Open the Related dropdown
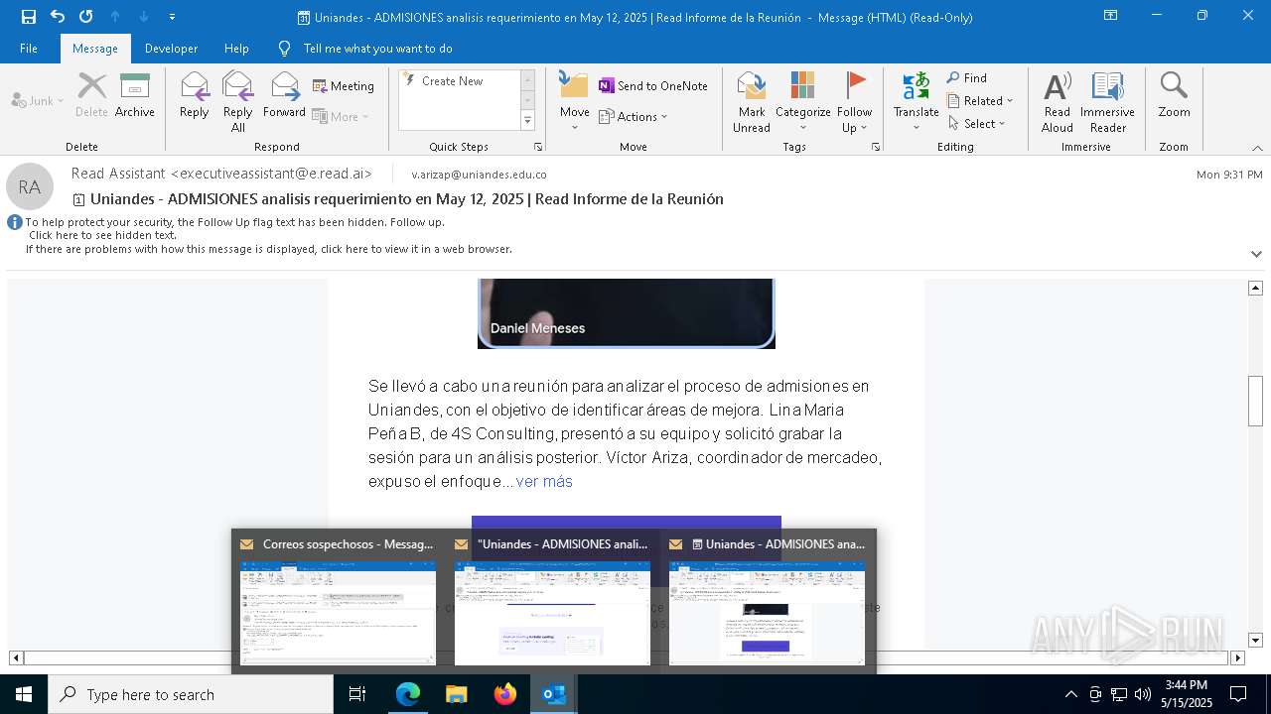1271x714 pixels. 980,101
